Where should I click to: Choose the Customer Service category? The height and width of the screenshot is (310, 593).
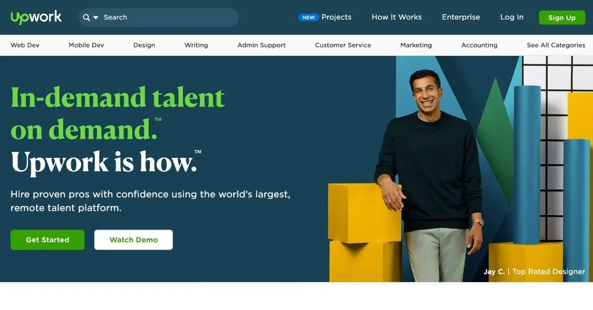pos(343,45)
